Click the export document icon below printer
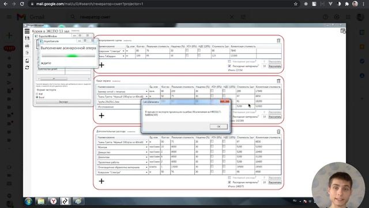This screenshot has height=208, width=369. pos(27,53)
